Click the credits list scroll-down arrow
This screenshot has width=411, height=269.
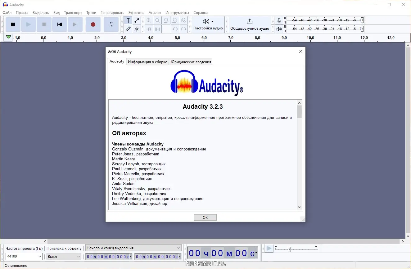point(299,207)
